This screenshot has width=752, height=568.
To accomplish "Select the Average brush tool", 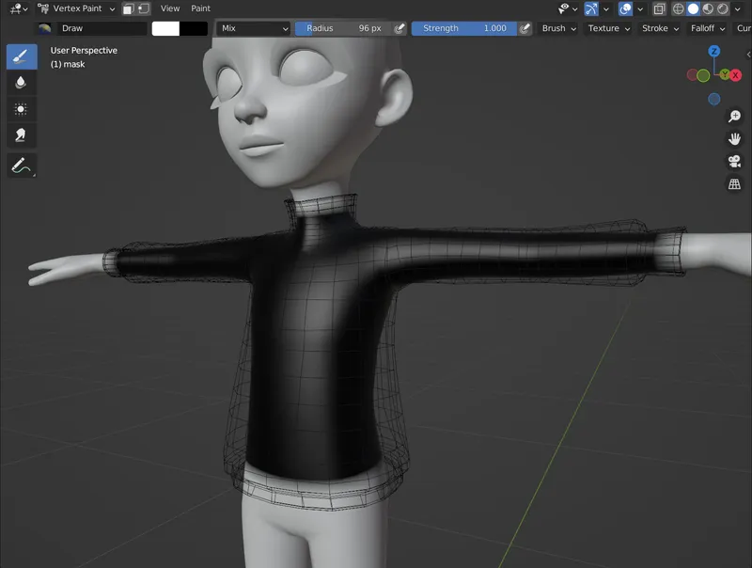I will click(x=21, y=109).
